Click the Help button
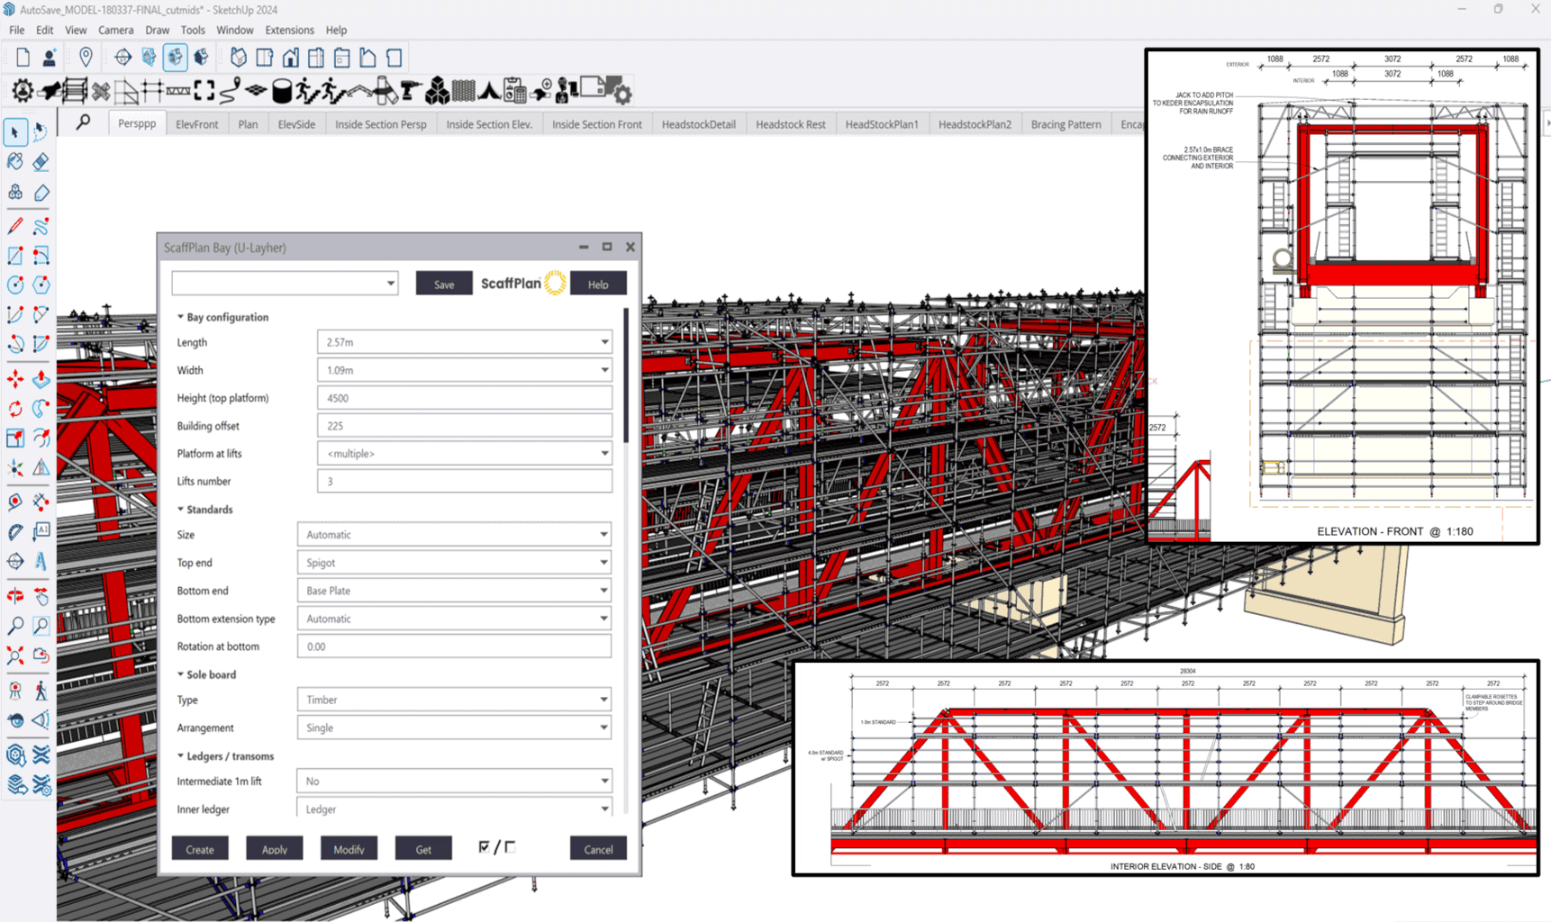Screen dimensions: 1551x922 click(598, 284)
